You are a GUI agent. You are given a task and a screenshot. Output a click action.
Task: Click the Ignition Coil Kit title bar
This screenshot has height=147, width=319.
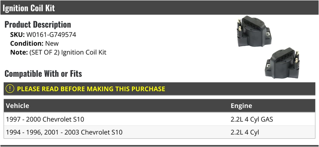tap(159, 8)
